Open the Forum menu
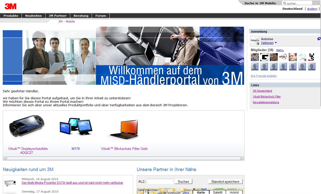This screenshot has width=321, height=194. [x=101, y=16]
